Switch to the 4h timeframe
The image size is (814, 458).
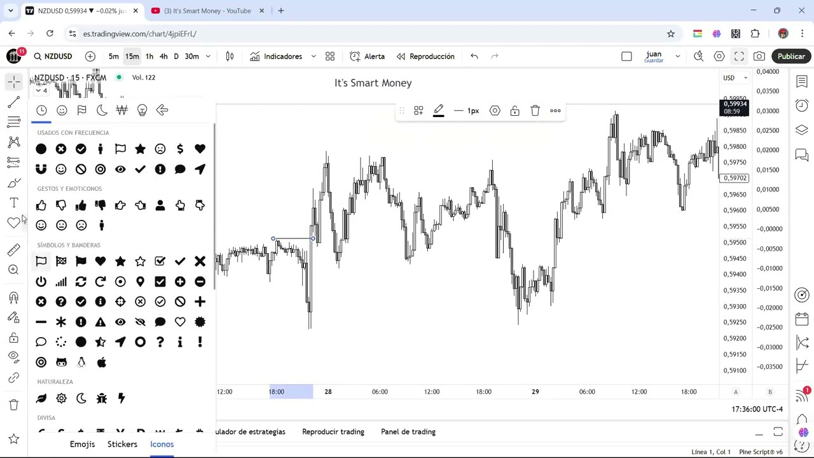tap(163, 56)
